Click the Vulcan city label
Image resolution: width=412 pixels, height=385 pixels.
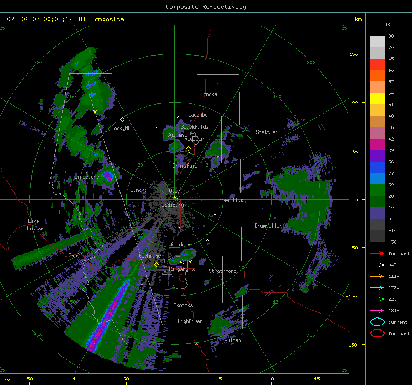click(x=233, y=340)
